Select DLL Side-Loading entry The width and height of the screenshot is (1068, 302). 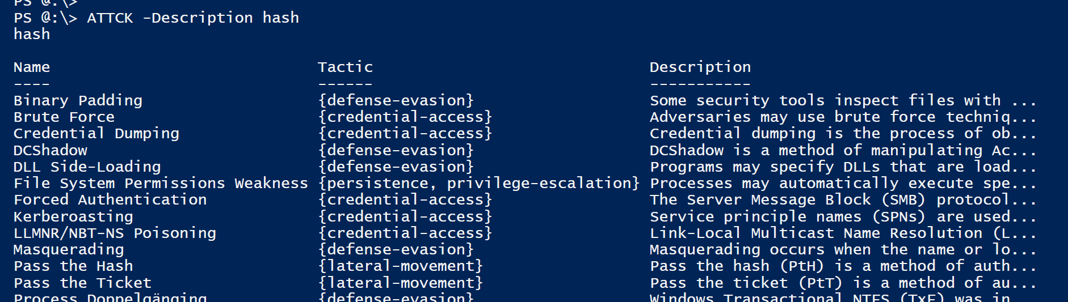(x=87, y=167)
